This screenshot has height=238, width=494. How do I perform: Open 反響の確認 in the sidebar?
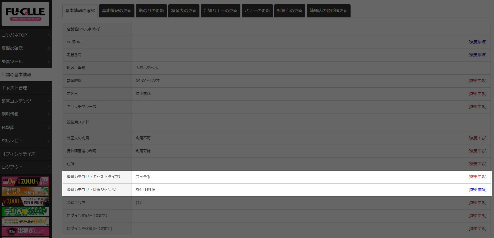[x=26, y=48]
